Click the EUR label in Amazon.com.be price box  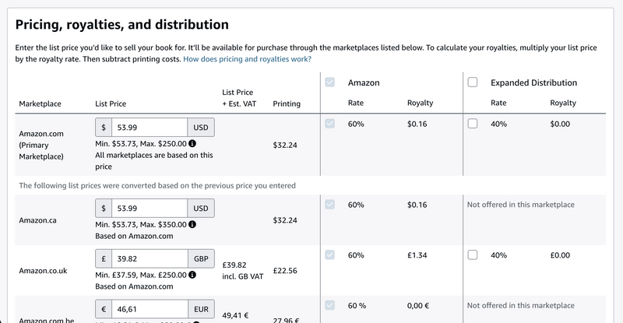coord(201,309)
